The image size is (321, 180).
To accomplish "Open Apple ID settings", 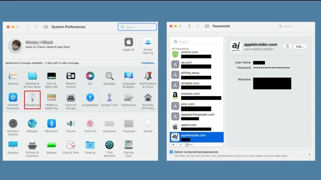I will click(129, 44).
